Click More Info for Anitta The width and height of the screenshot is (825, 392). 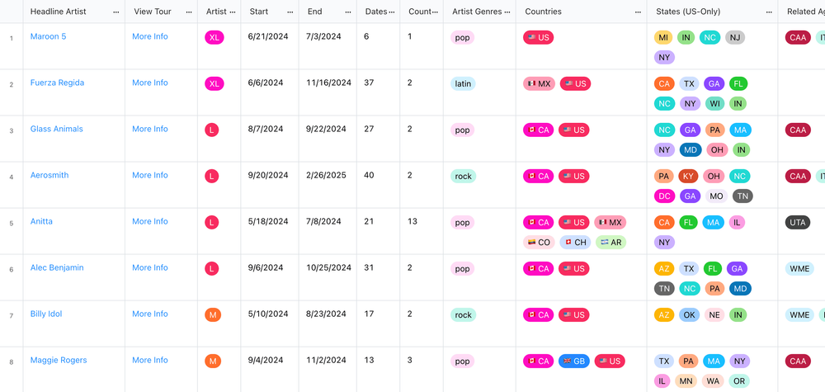pos(150,221)
